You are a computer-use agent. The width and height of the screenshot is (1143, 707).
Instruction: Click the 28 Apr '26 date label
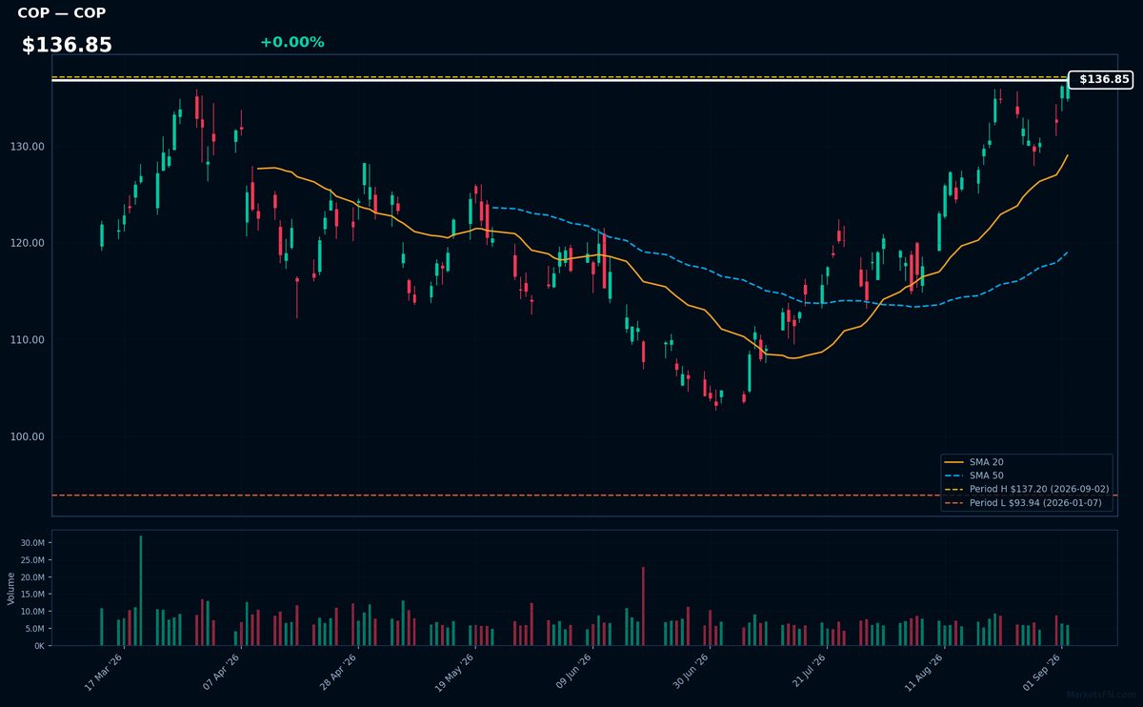[339, 673]
